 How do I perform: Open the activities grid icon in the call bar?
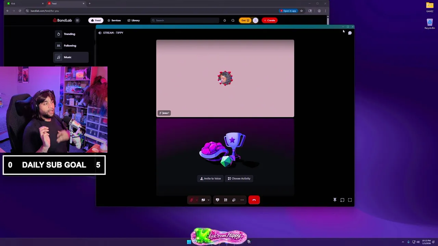tap(226, 200)
